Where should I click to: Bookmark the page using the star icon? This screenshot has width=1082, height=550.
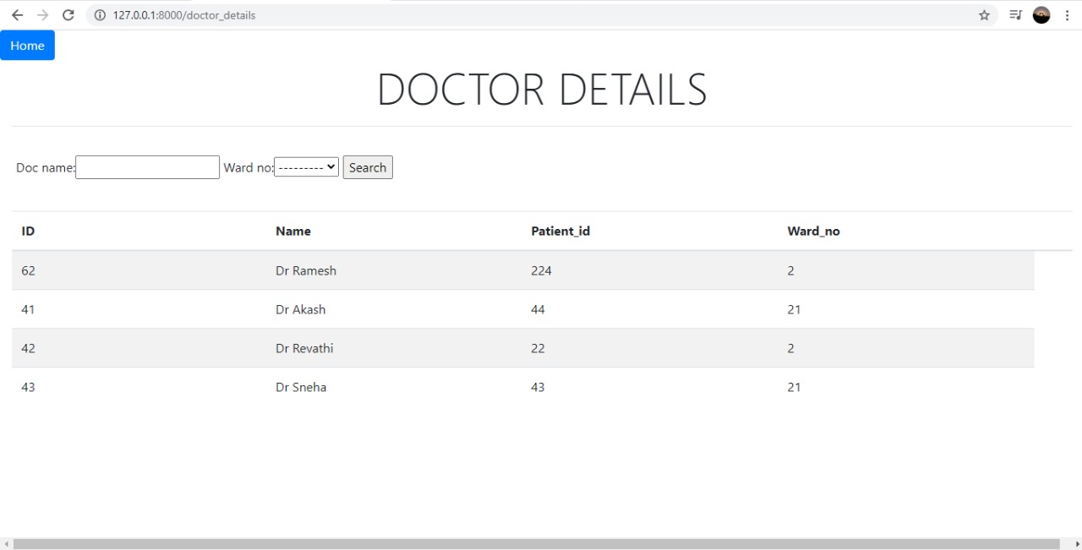pyautogui.click(x=983, y=14)
